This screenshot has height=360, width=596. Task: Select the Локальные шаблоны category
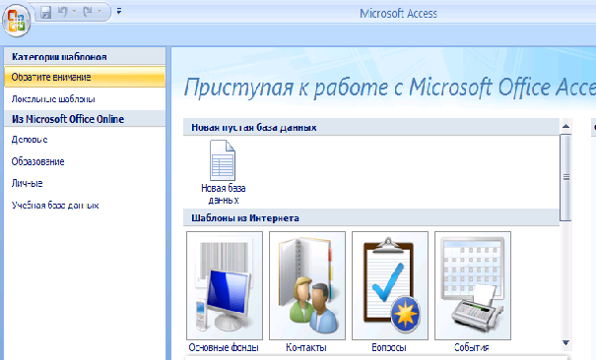tap(85, 99)
